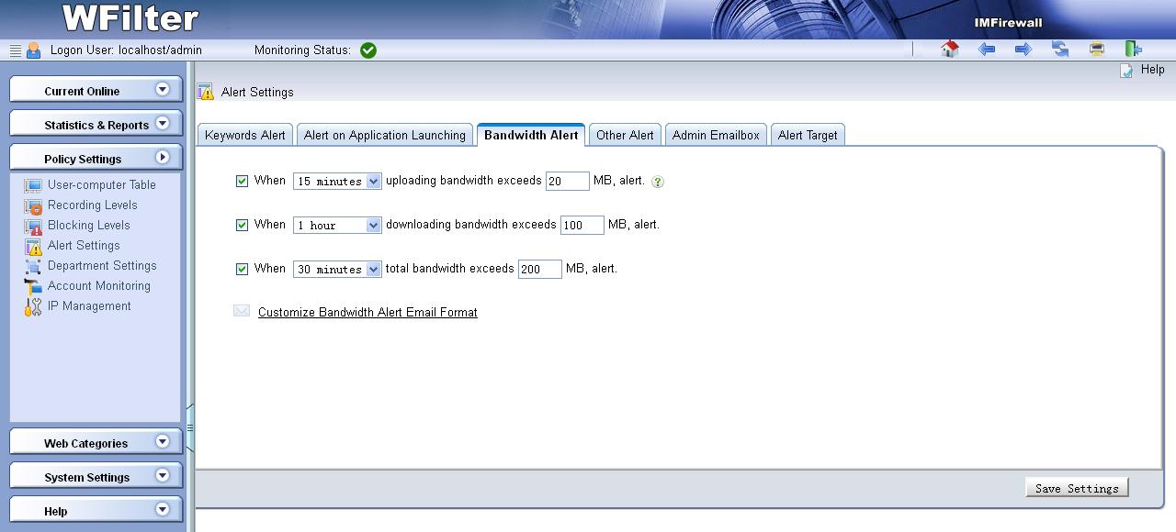The height and width of the screenshot is (532, 1176).
Task: Open Customize Bandwidth Alert Email Format link
Action: [367, 313]
